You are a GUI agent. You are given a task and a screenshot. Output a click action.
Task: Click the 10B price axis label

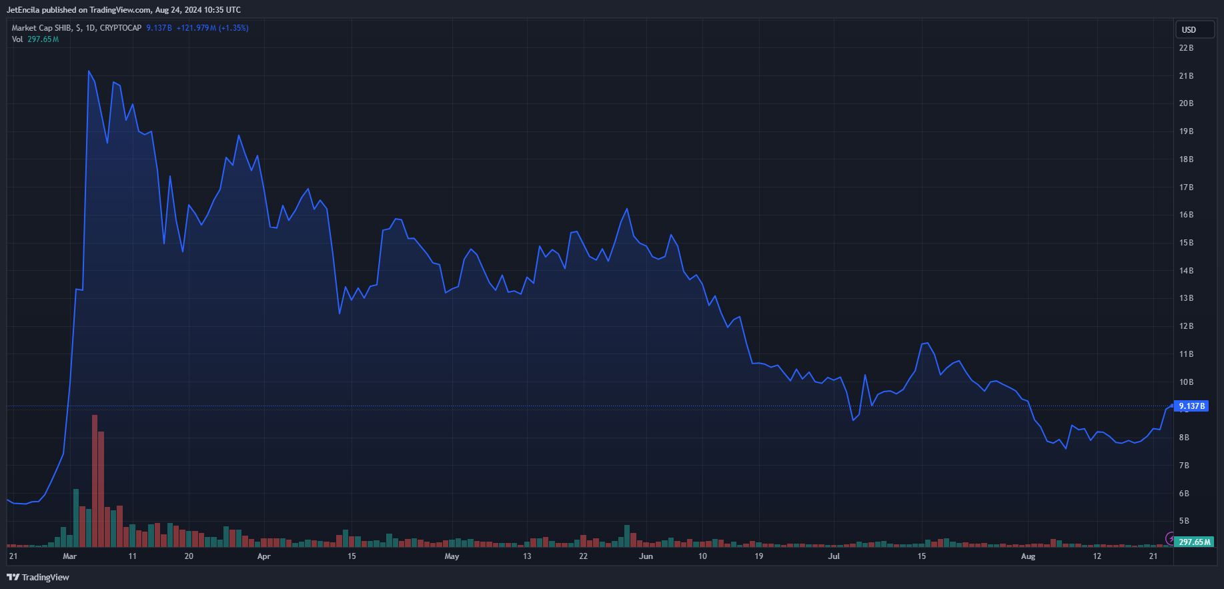click(x=1186, y=382)
